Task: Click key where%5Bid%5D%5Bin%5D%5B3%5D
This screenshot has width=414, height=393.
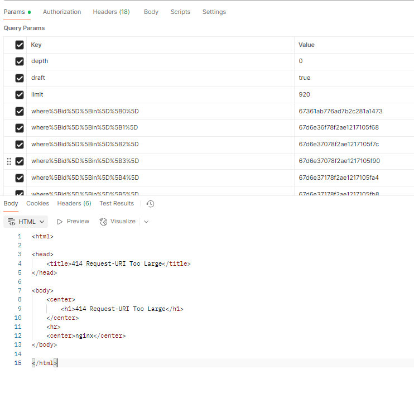Action: tap(85, 161)
